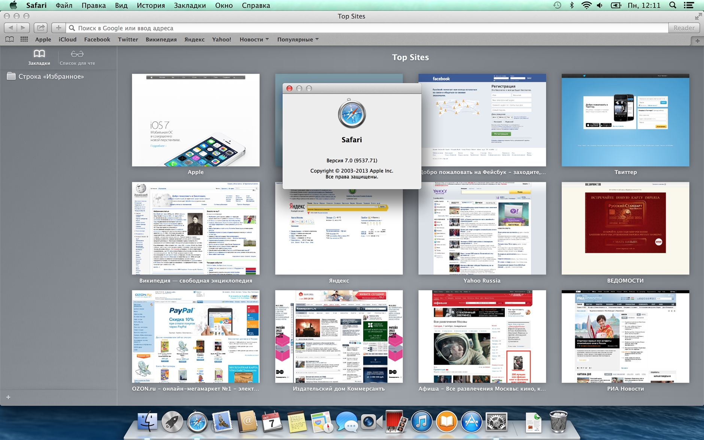Click the Reader button
This screenshot has height=440, width=704.
684,28
